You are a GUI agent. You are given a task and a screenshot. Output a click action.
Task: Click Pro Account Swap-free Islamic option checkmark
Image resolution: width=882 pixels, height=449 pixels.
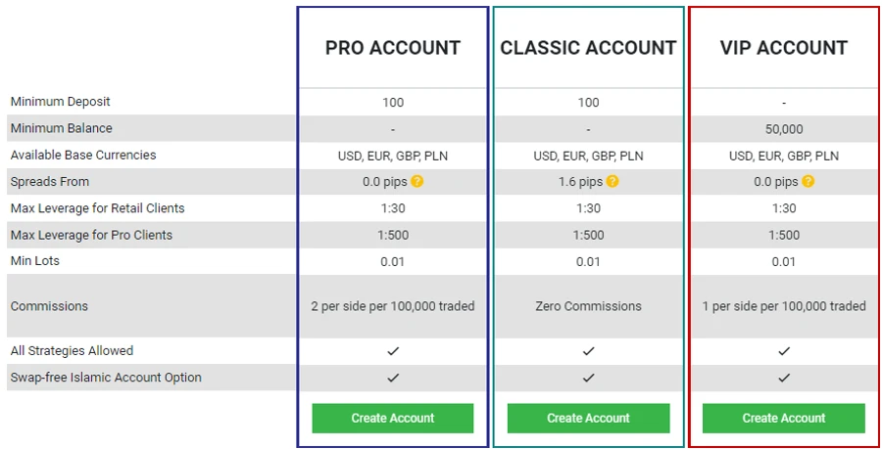tap(393, 378)
